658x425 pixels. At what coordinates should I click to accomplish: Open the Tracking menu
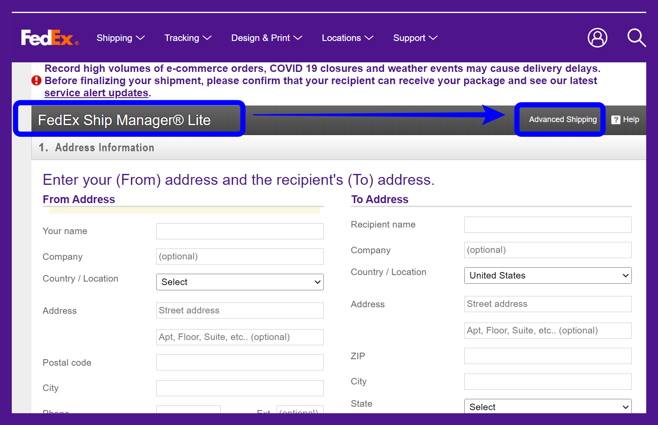[188, 38]
